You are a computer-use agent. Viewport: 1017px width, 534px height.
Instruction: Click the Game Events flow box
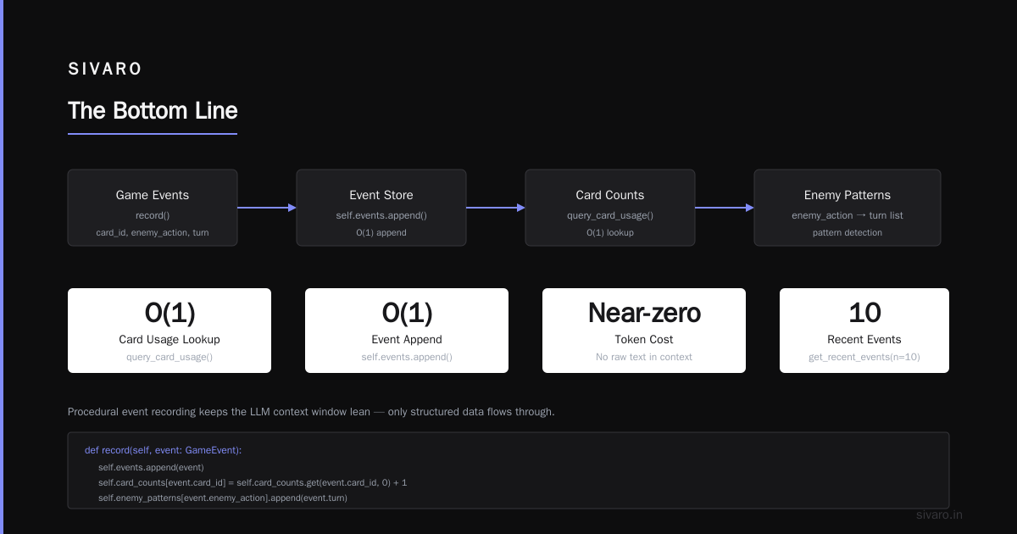(153, 208)
